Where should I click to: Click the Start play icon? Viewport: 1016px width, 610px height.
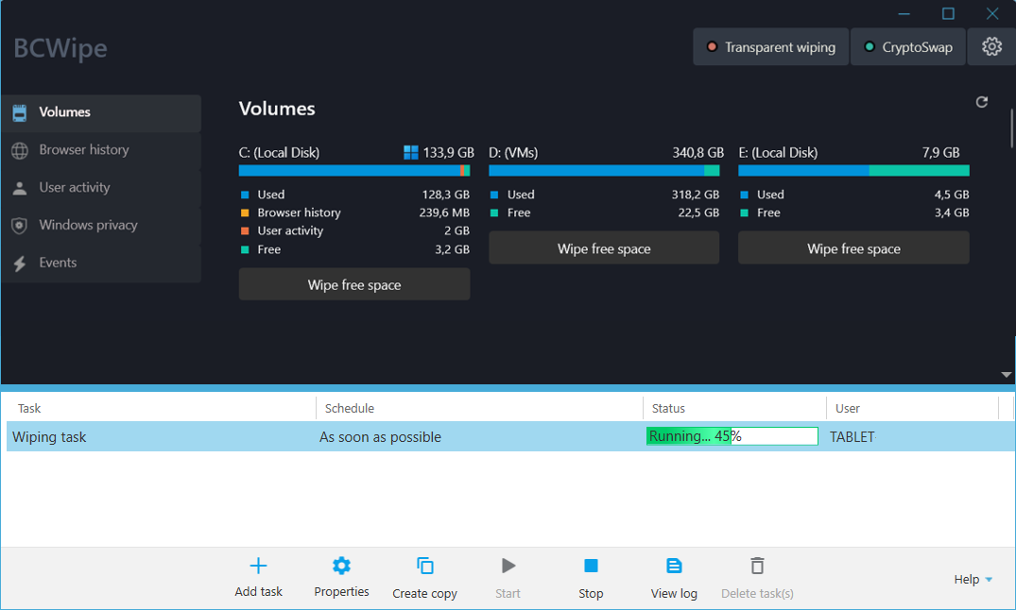[x=508, y=566]
